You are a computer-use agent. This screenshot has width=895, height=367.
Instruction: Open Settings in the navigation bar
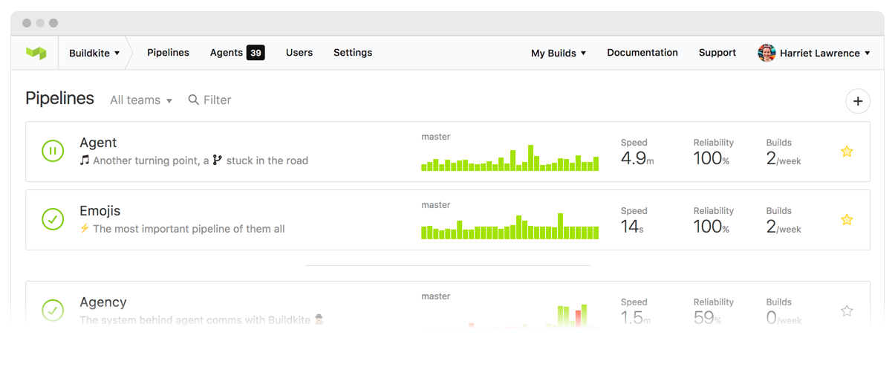[353, 53]
